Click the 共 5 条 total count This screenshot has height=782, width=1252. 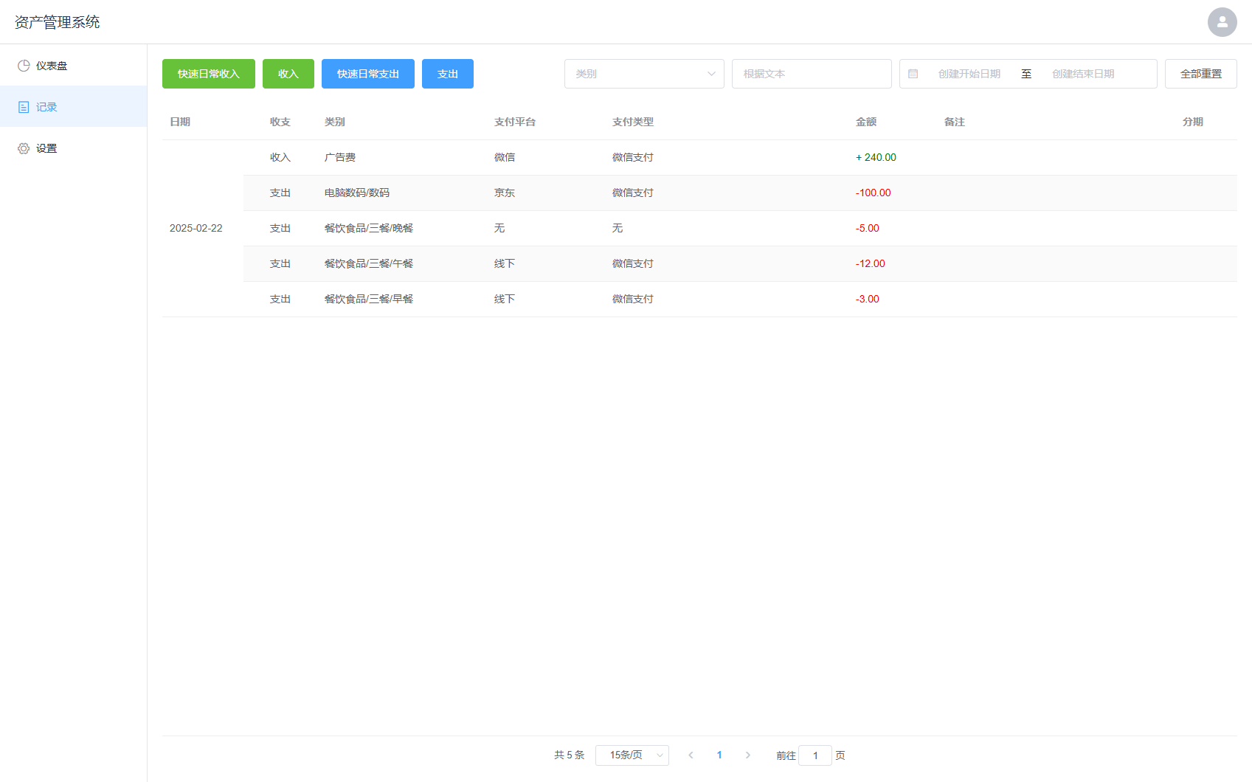(570, 755)
